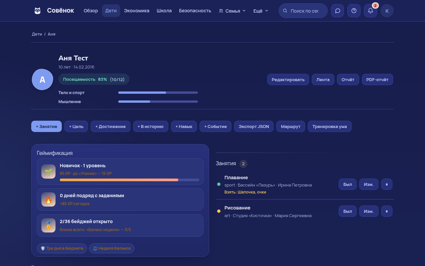Image resolution: width=425 pixels, height=266 pixels.
Task: Add an entry via + Достижение
Action: (111, 126)
